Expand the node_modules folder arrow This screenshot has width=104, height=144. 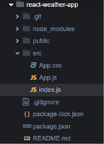[17, 29]
